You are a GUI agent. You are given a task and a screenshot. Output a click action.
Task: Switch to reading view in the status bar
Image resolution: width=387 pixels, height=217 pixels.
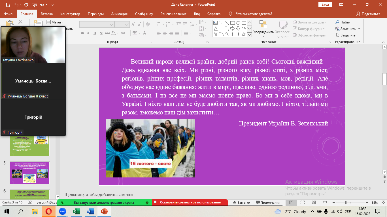tap(313, 203)
